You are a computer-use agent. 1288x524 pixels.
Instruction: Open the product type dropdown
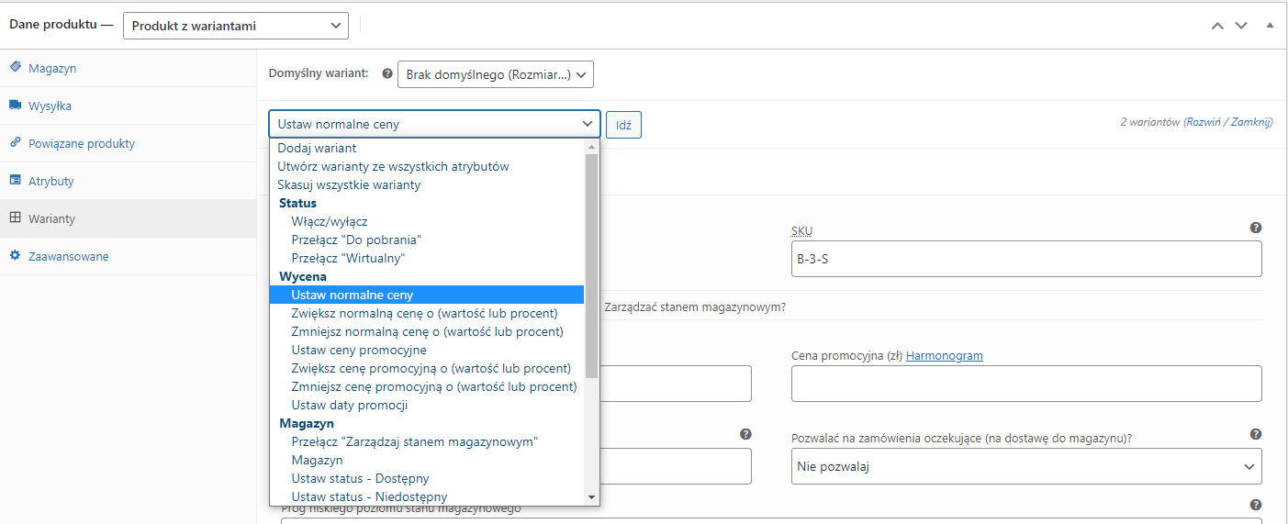(236, 26)
